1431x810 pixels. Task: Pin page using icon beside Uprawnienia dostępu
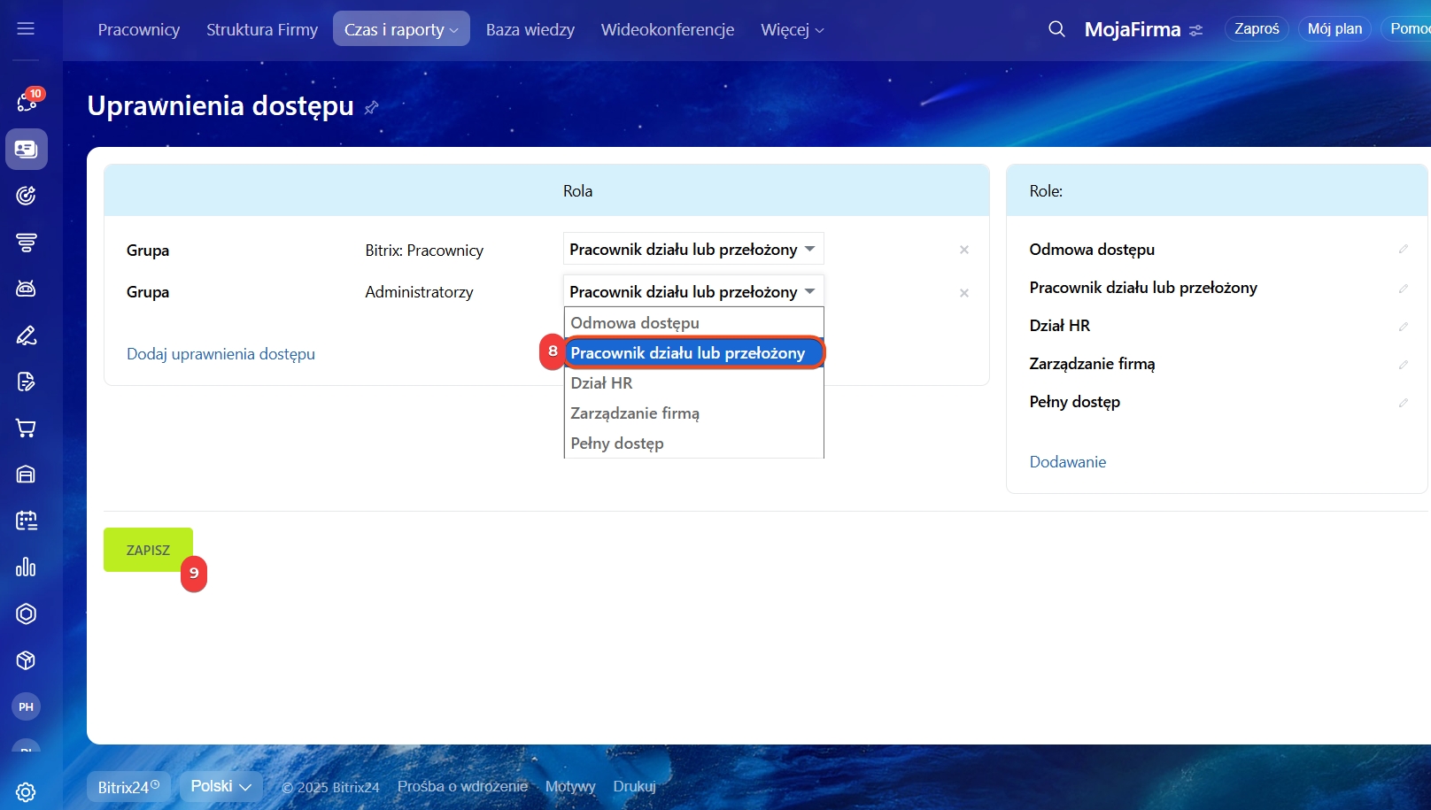[x=372, y=107]
